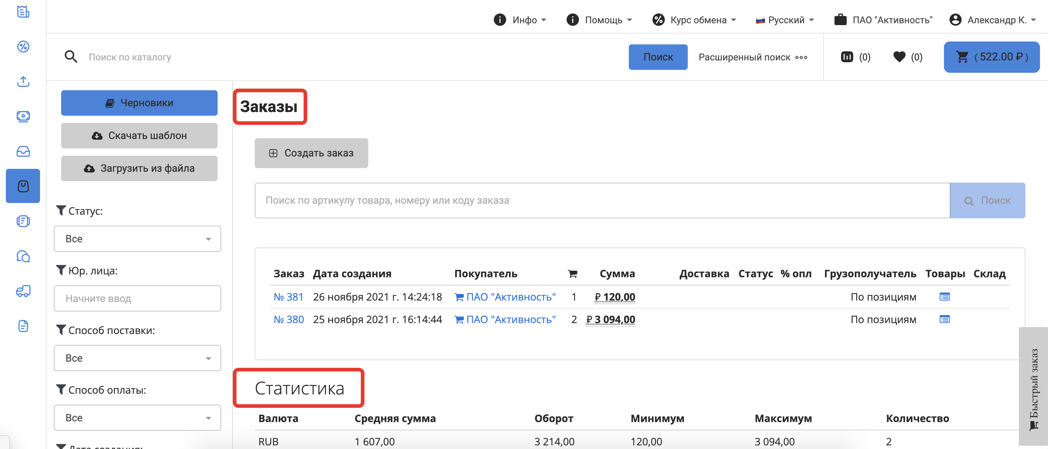View goods list icon for order 381
1048x449 pixels.
[x=944, y=297]
